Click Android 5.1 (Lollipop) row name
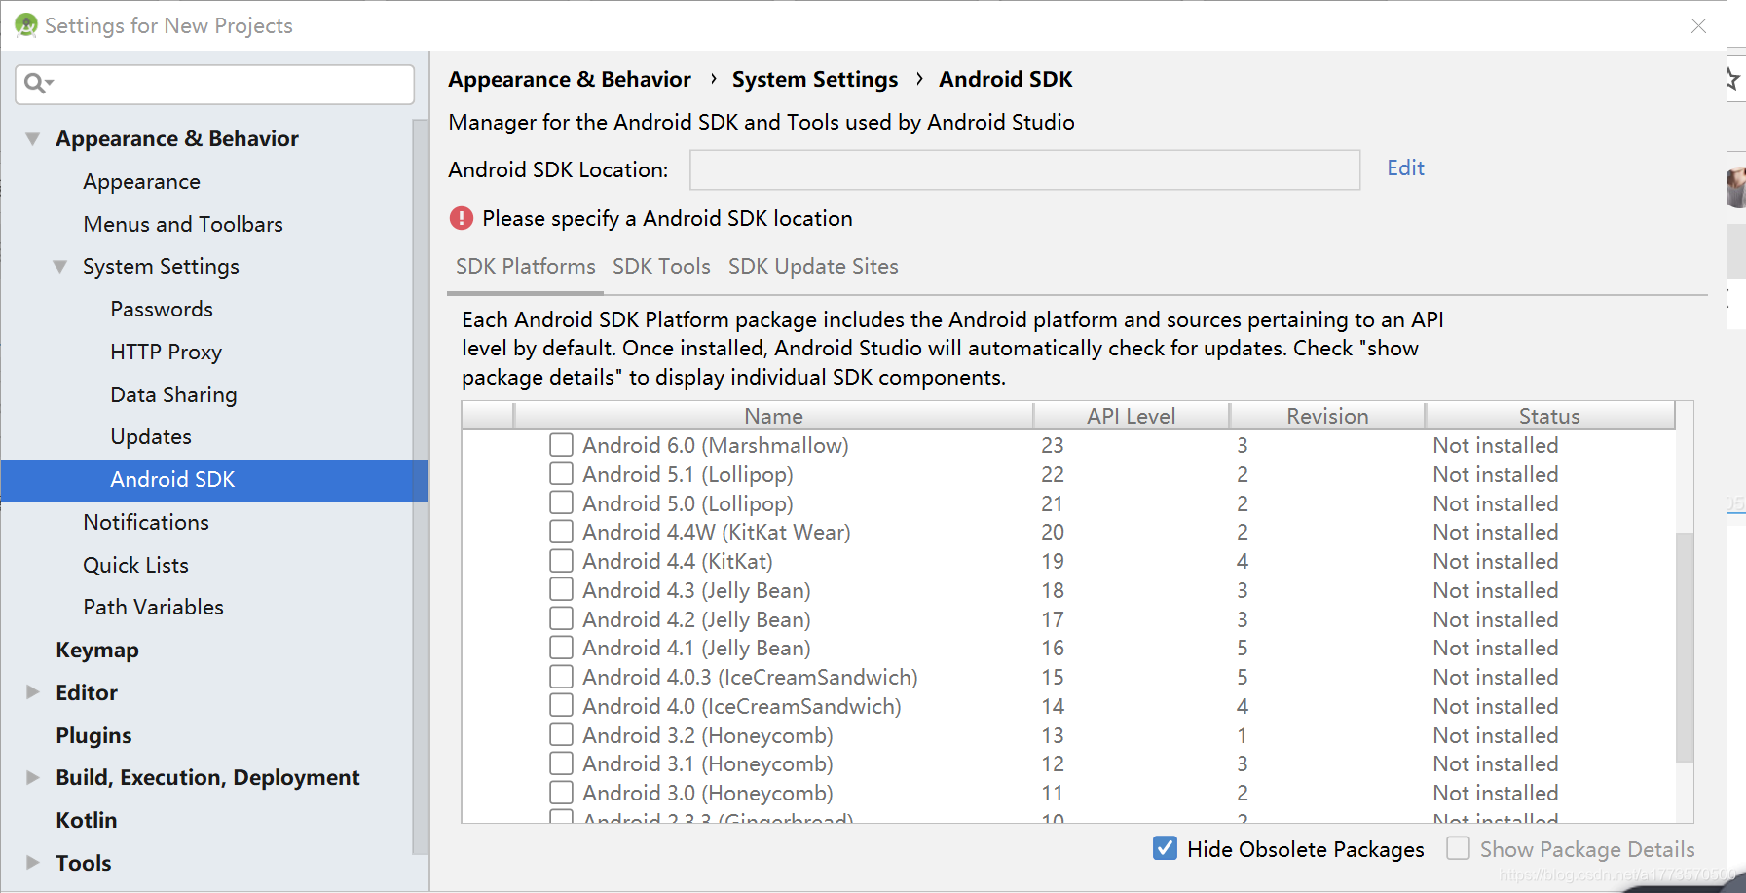This screenshot has height=893, width=1746. pos(687,474)
